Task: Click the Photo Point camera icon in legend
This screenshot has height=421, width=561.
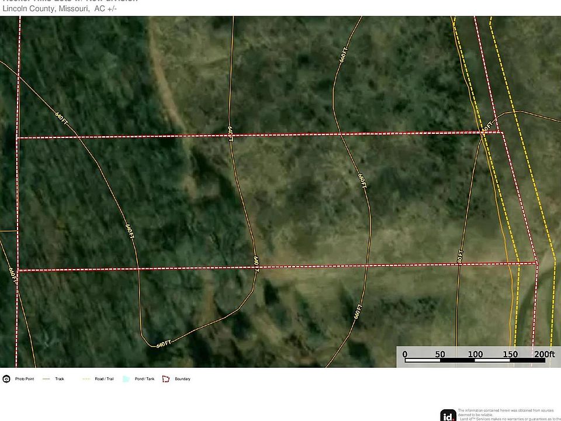Action: coord(6,379)
